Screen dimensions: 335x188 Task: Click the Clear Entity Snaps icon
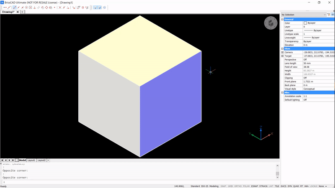click(x=74, y=8)
